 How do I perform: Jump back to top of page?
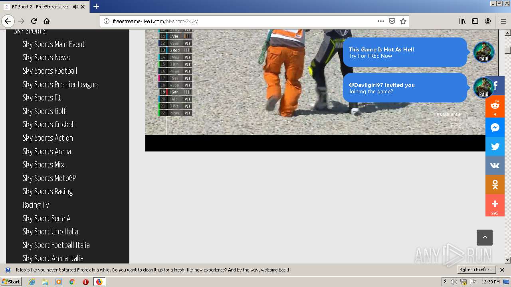pyautogui.click(x=485, y=238)
